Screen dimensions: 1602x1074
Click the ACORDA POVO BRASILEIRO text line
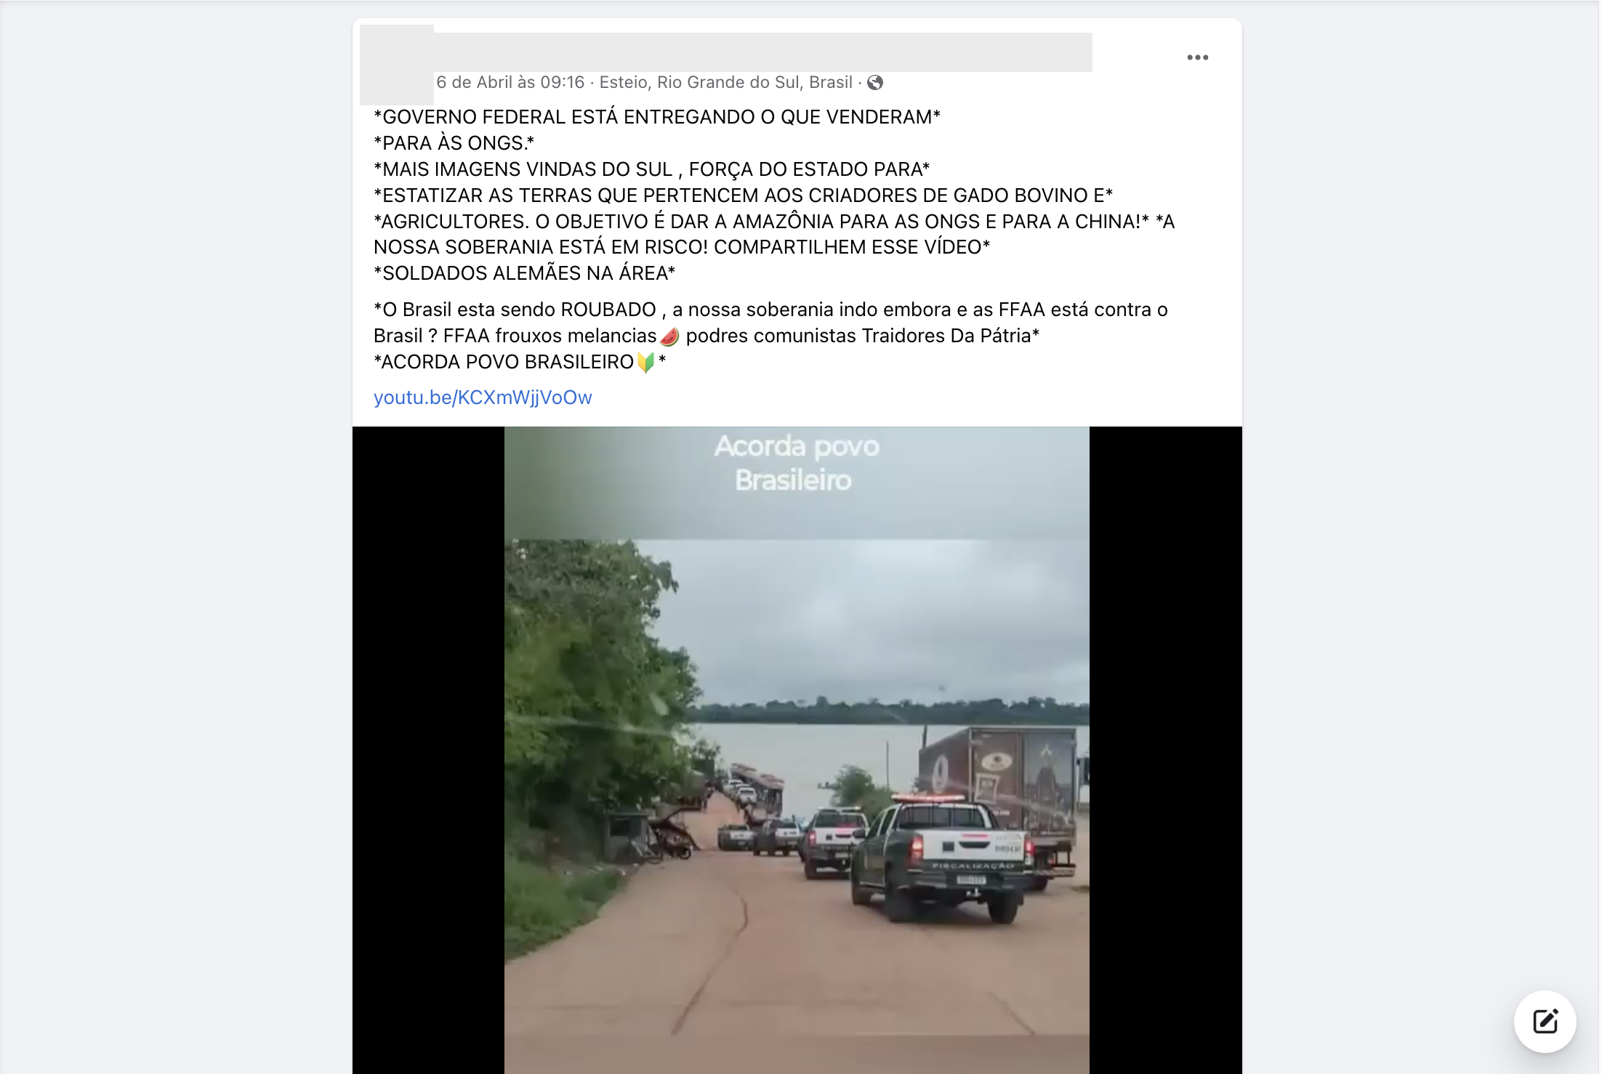tap(520, 362)
